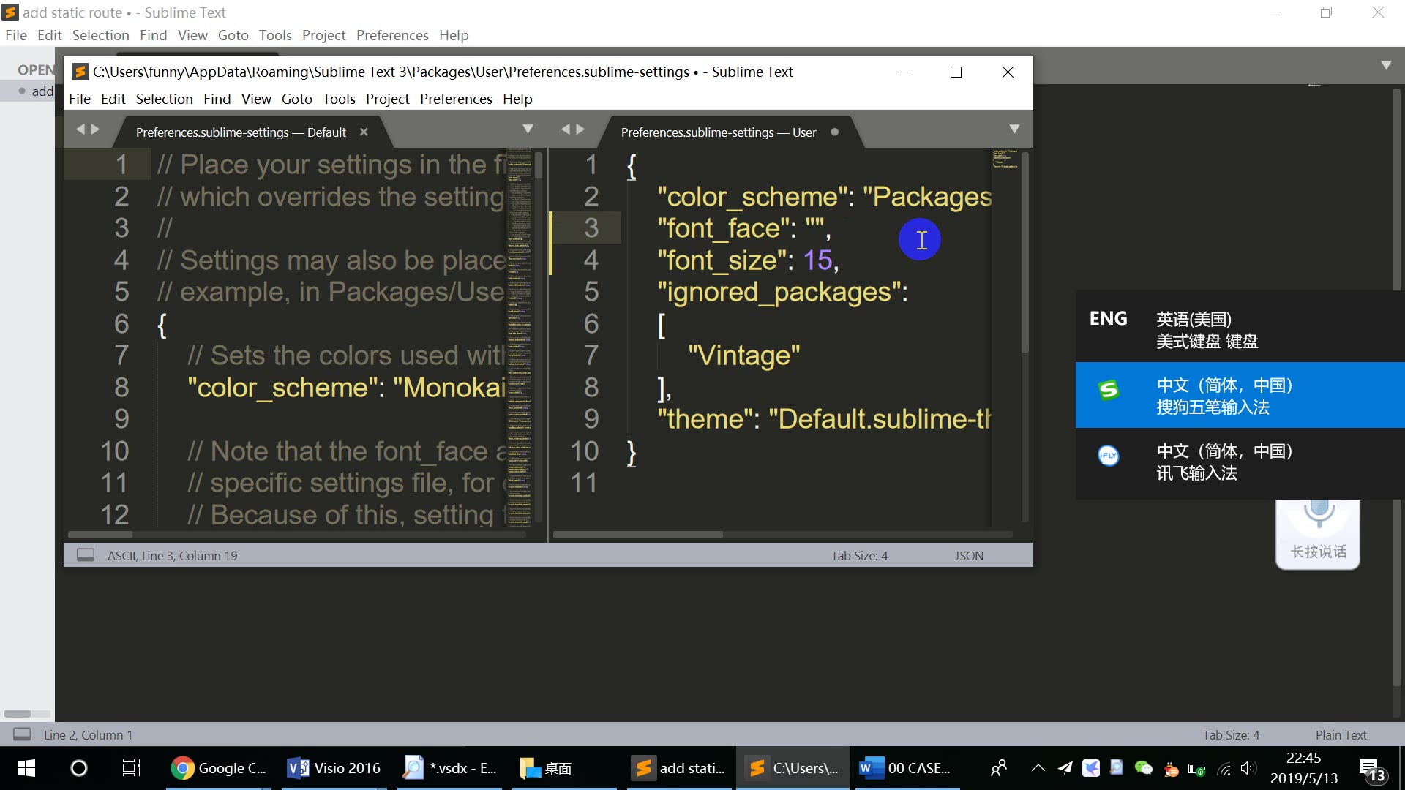Click the side bar toggle icon in Preferences status bar

(86, 555)
